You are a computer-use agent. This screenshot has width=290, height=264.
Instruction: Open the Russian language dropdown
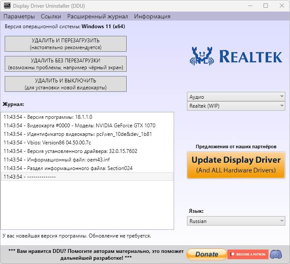pos(236,221)
